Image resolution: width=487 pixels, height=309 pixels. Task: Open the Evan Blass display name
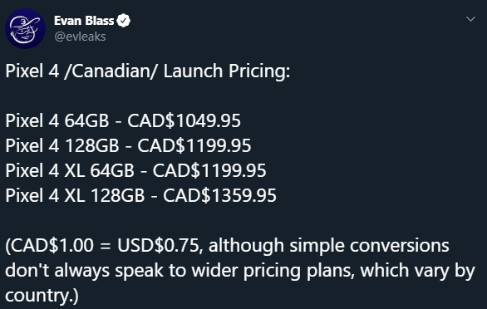tap(84, 21)
